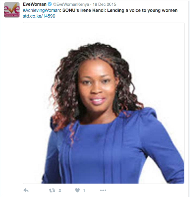Enlarge the photo of the woman in blue
The width and height of the screenshot is (190, 197).
click(104, 103)
